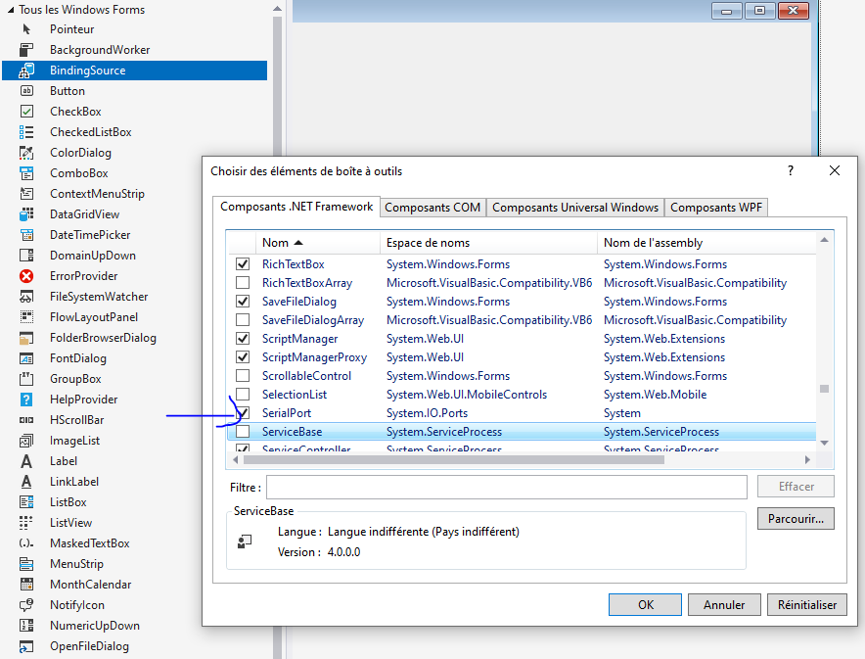Viewport: 865px width, 659px height.
Task: Click the ColorDialog toolbox icon
Action: coord(27,153)
